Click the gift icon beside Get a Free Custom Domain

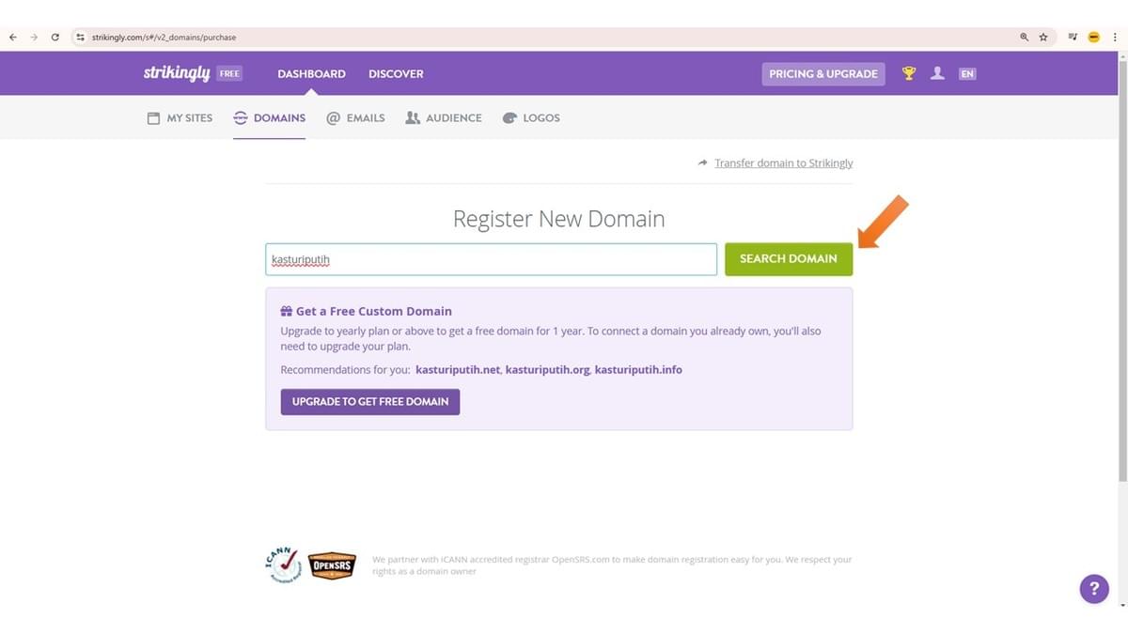click(x=287, y=311)
